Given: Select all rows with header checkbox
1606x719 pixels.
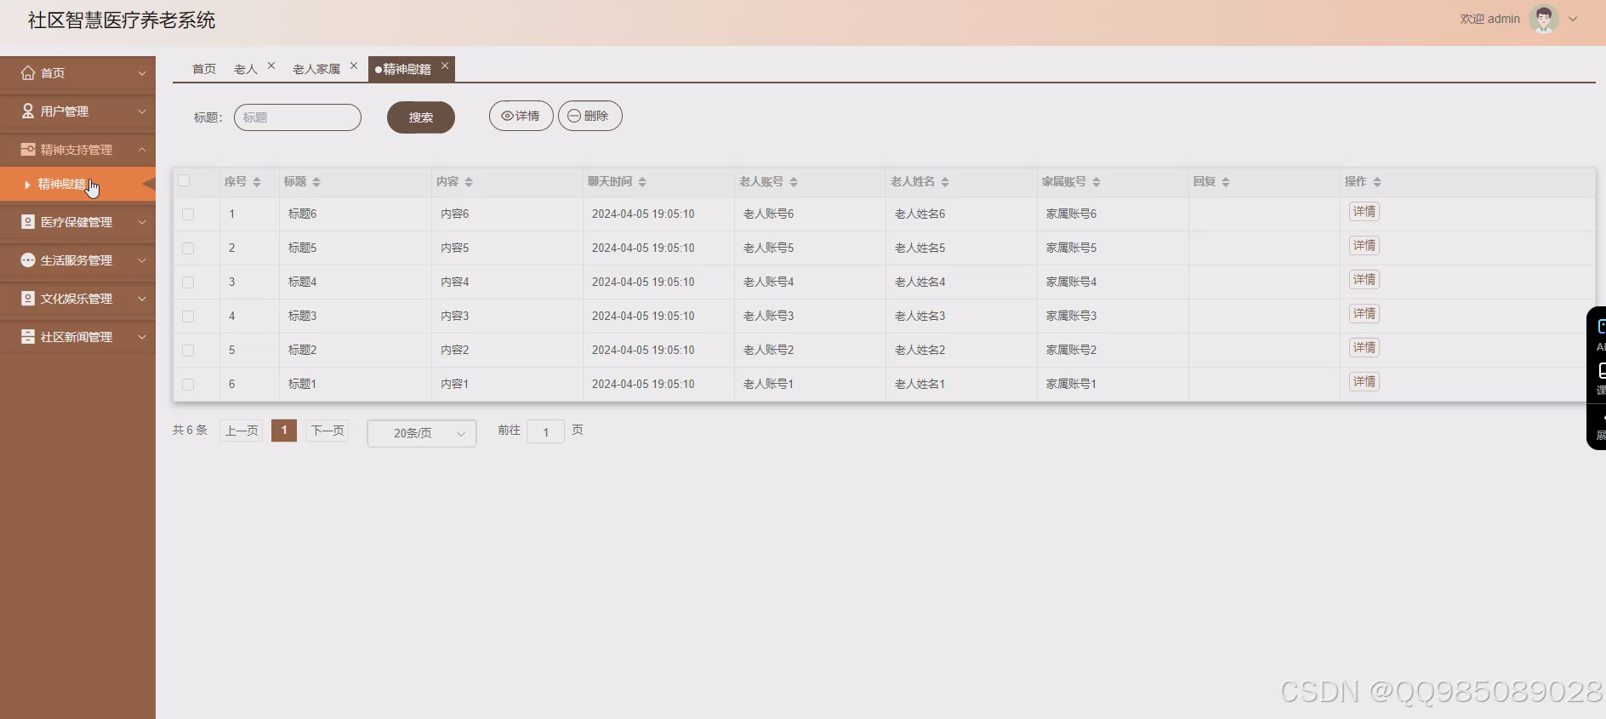Looking at the screenshot, I should 184,180.
